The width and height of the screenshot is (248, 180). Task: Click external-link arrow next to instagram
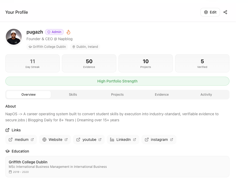click(172, 140)
